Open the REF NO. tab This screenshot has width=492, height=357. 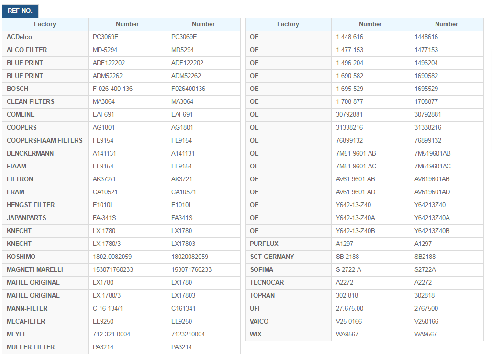click(x=20, y=11)
